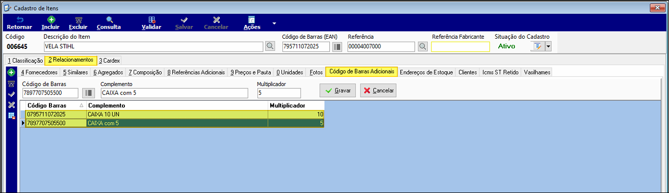Click barcode icon beside additional barcode field
The image size is (669, 193).
coord(89,93)
